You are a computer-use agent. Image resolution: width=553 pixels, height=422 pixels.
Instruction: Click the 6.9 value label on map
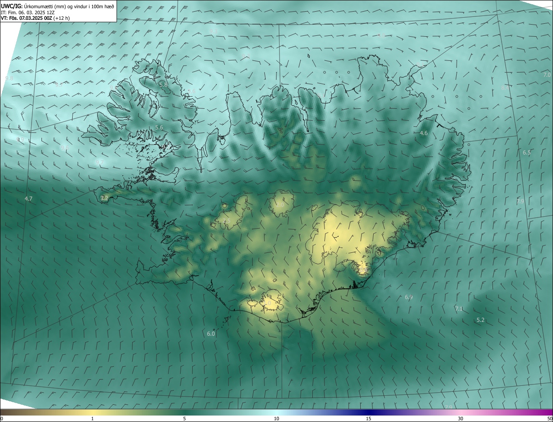[x=409, y=297]
